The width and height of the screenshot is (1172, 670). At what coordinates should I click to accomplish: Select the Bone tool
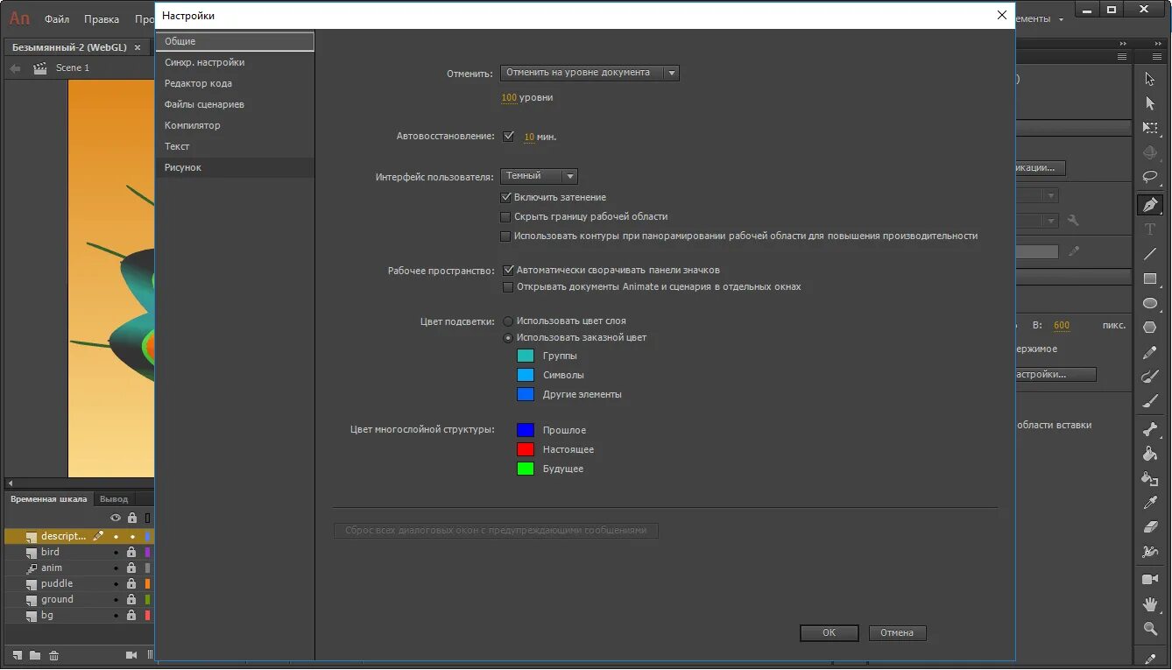coord(1150,428)
